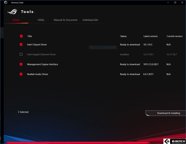186x144 pixels.
Task: Toggle the select-all Title checkbox
Action: 21,36
